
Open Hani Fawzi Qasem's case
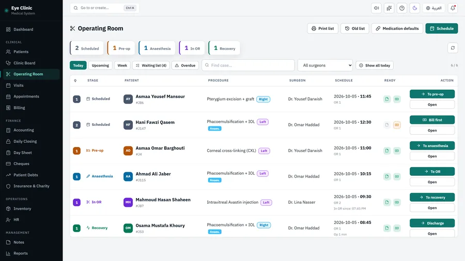(x=432, y=130)
